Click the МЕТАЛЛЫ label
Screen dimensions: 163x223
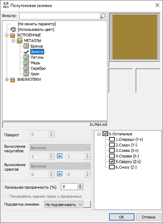click(x=32, y=41)
